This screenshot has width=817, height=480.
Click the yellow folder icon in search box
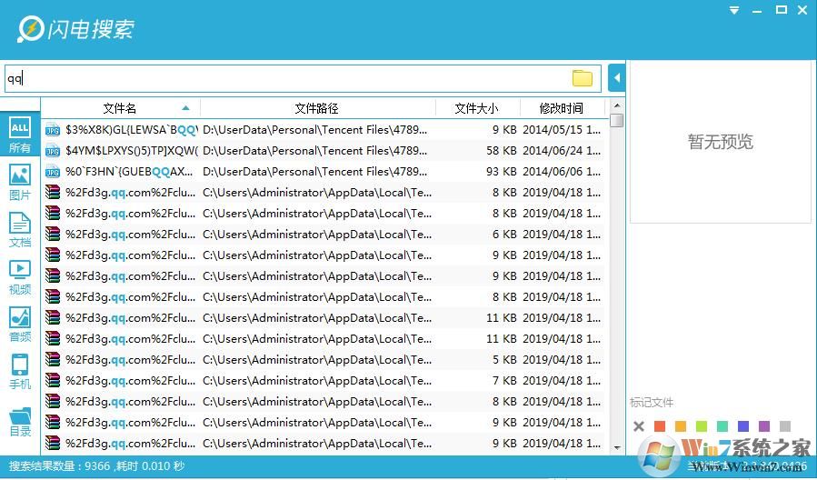tap(582, 78)
